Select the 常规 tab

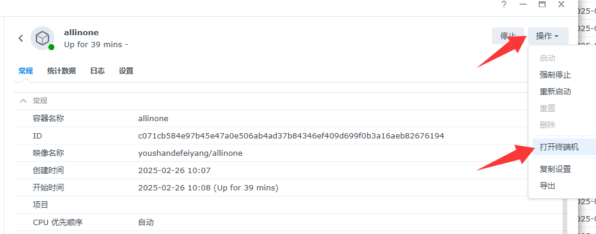coord(26,71)
